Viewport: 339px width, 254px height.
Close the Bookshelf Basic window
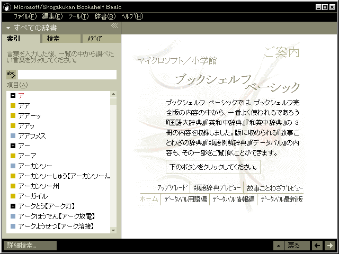coord(332,7)
